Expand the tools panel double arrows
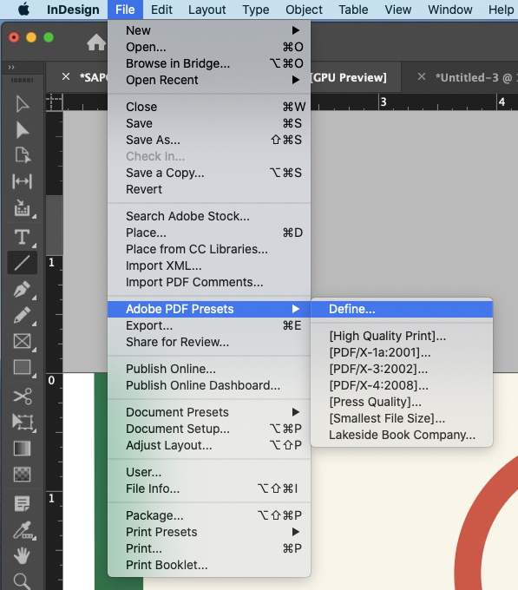 point(11,68)
